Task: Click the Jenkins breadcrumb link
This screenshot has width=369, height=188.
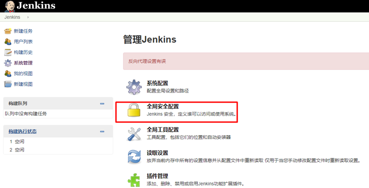Action: tap(12, 17)
